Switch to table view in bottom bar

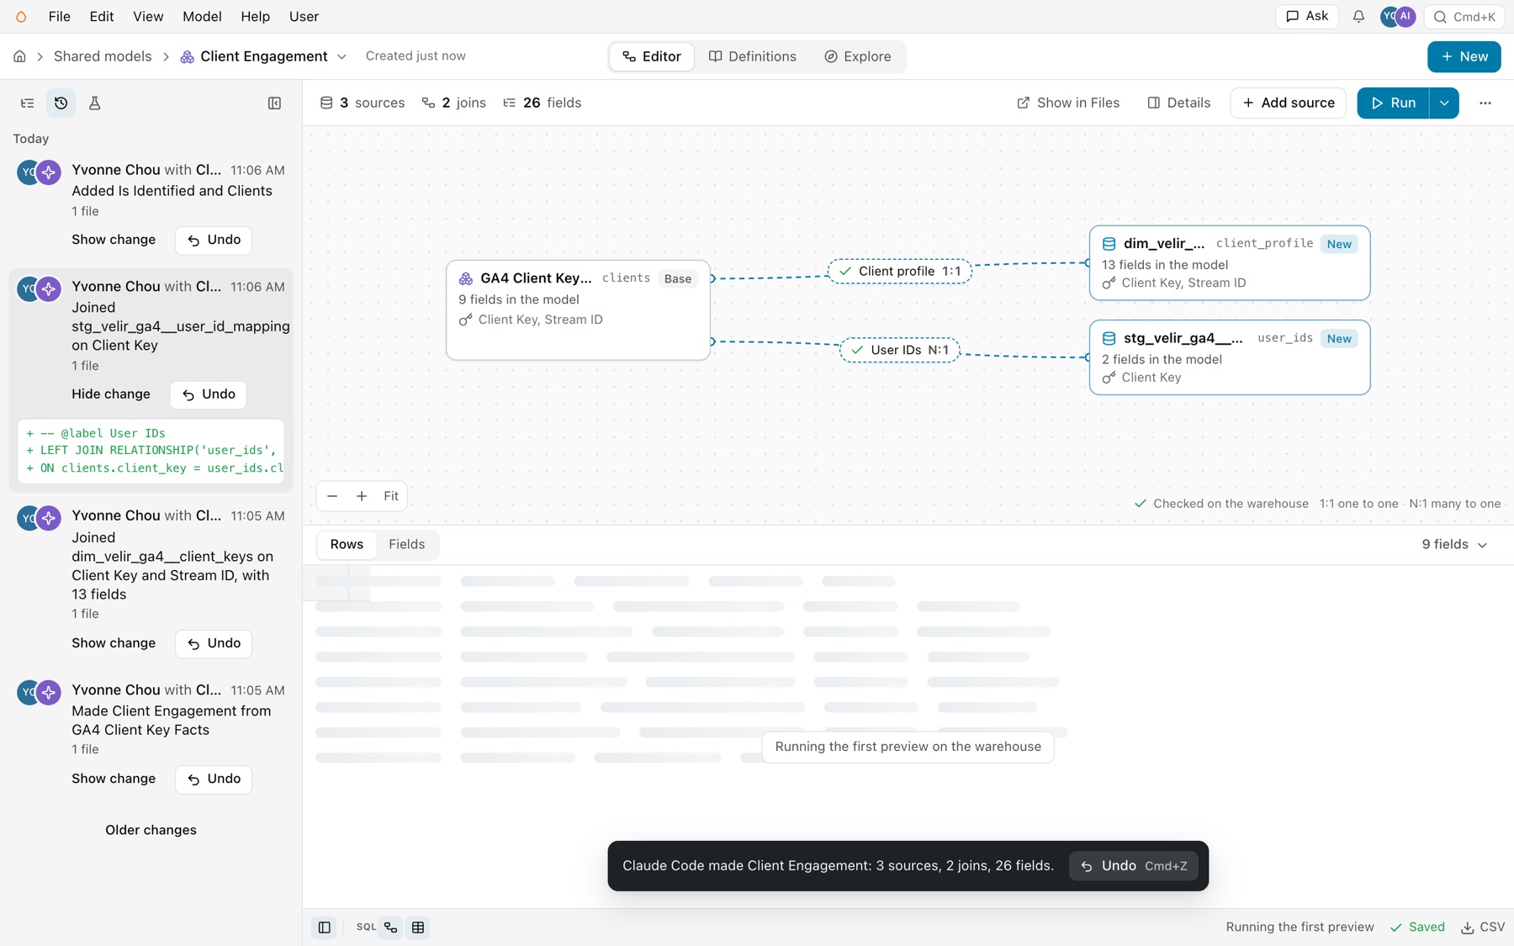click(418, 928)
